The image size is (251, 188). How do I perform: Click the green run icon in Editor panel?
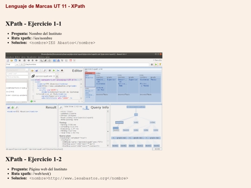click(x=54, y=71)
